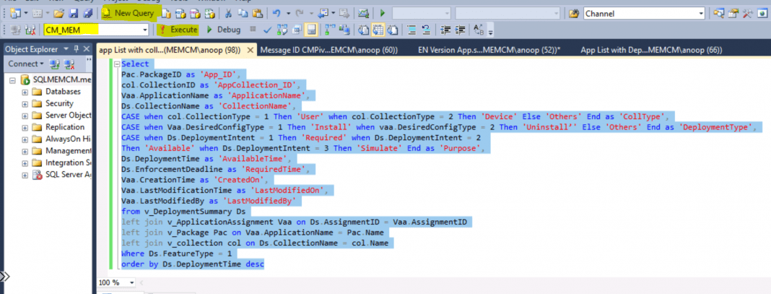
Task: Click the Query Options icon
Action: (x=297, y=30)
